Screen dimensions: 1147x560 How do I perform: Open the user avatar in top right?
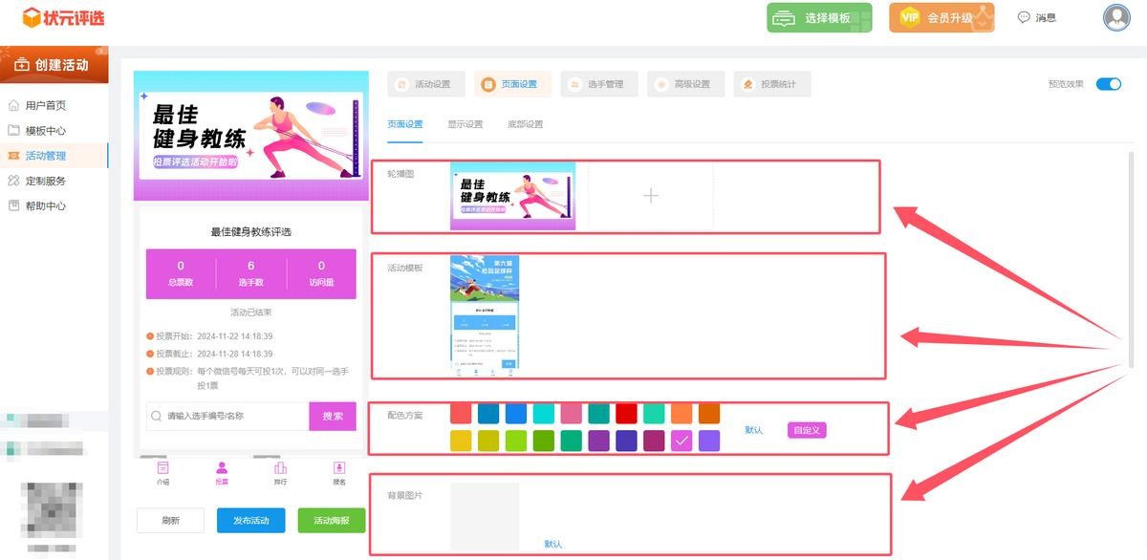1115,17
